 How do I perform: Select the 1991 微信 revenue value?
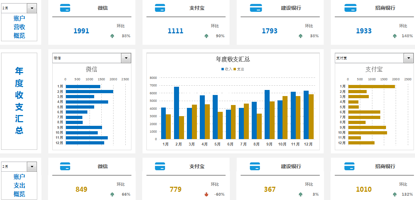(x=81, y=31)
